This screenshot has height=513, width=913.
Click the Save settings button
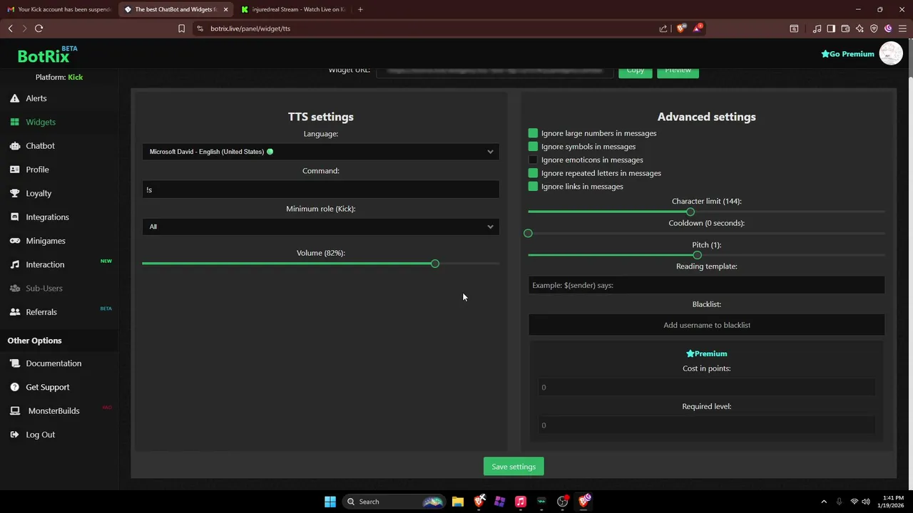pyautogui.click(x=514, y=467)
